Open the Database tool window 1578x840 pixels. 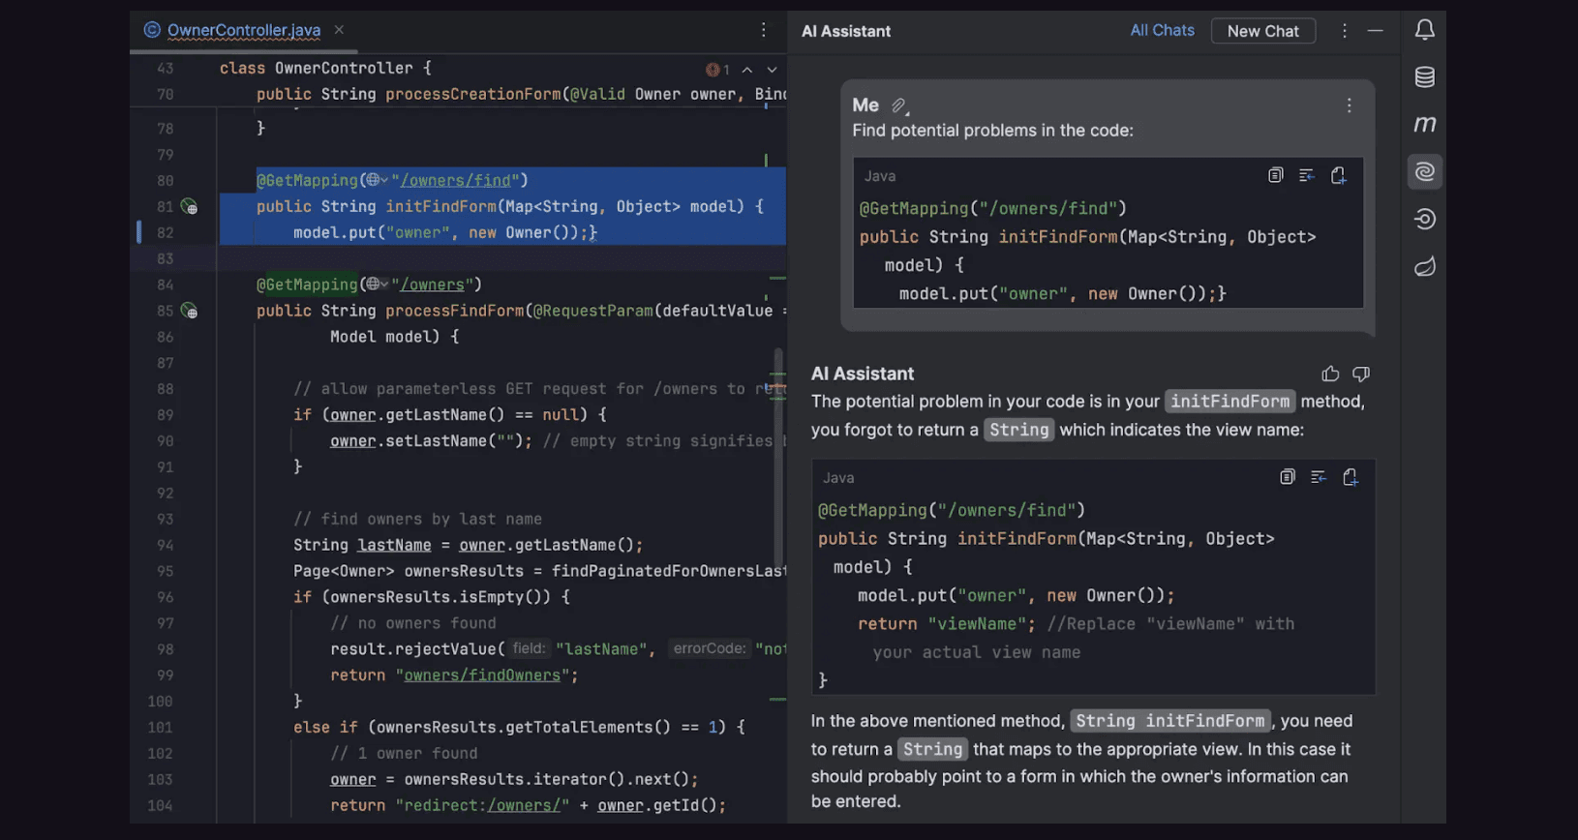click(x=1424, y=77)
